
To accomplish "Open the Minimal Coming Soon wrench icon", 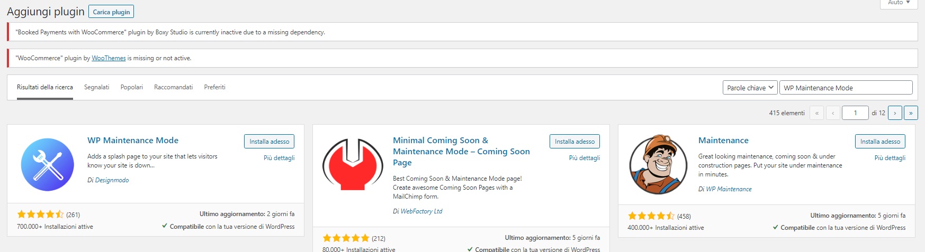I will [x=353, y=164].
